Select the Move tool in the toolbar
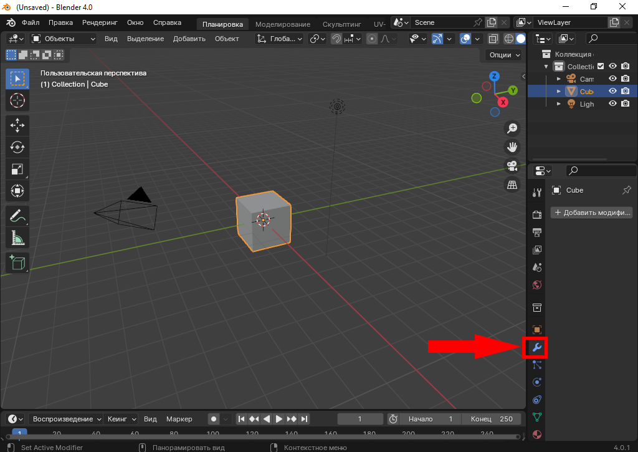638x452 pixels. (17, 125)
